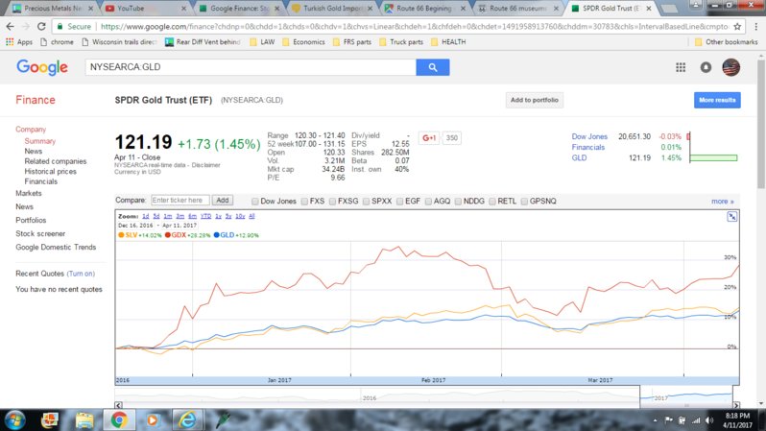Click the GLD blue legend marker
The width and height of the screenshot is (766, 431).
coord(216,235)
